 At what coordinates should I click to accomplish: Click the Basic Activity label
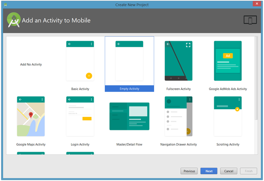pyautogui.click(x=80, y=89)
